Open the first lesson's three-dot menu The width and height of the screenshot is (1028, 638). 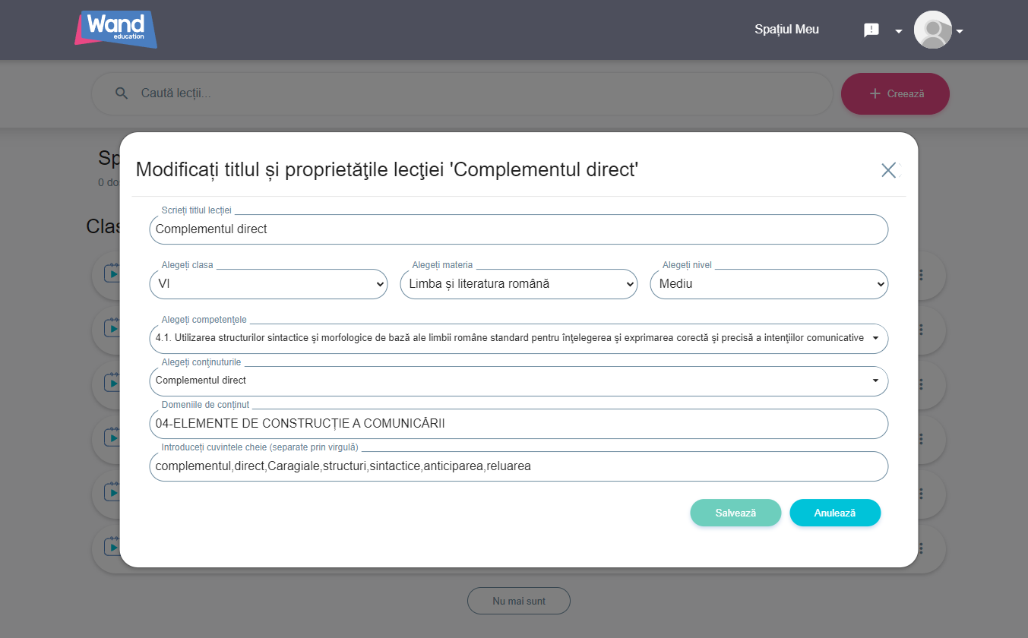pyautogui.click(x=921, y=275)
